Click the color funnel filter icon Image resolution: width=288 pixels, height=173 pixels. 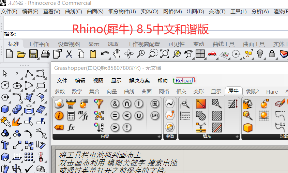pos(99,104)
